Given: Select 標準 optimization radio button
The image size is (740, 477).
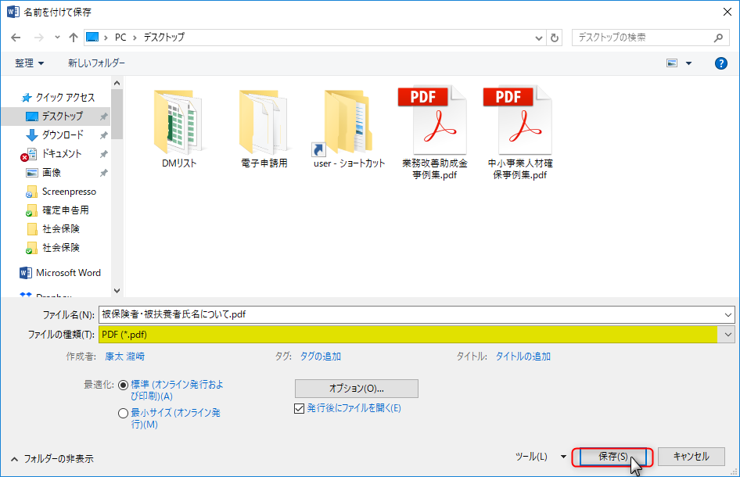Looking at the screenshot, I should pos(123,386).
